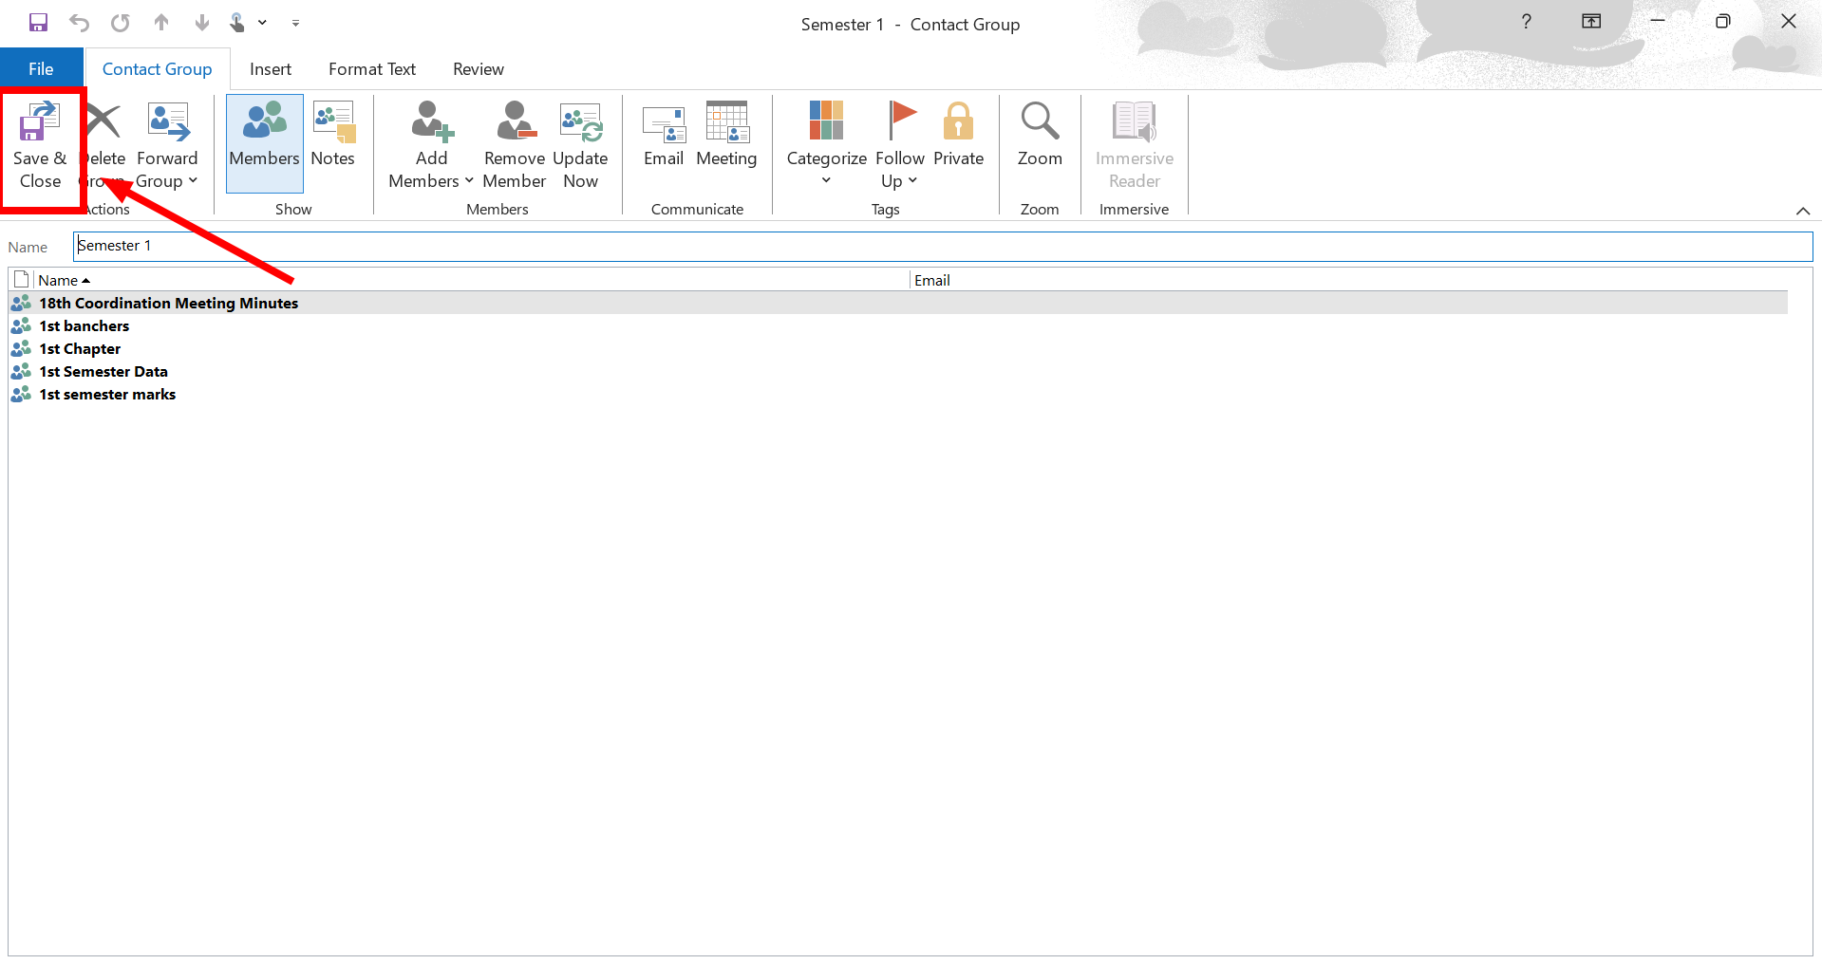Image resolution: width=1822 pixels, height=964 pixels.
Task: Click in the group Name field
Action: [x=940, y=247]
